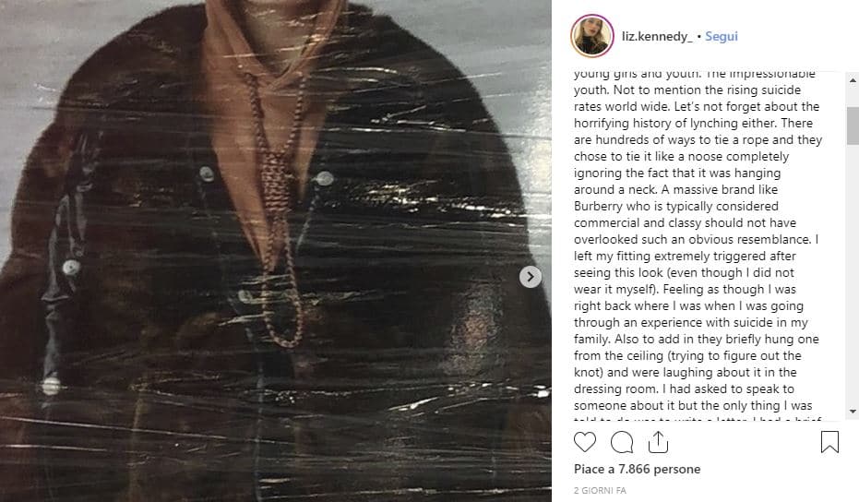The image size is (859, 502).
Task: Save the post with the bookmark icon
Action: point(829,443)
